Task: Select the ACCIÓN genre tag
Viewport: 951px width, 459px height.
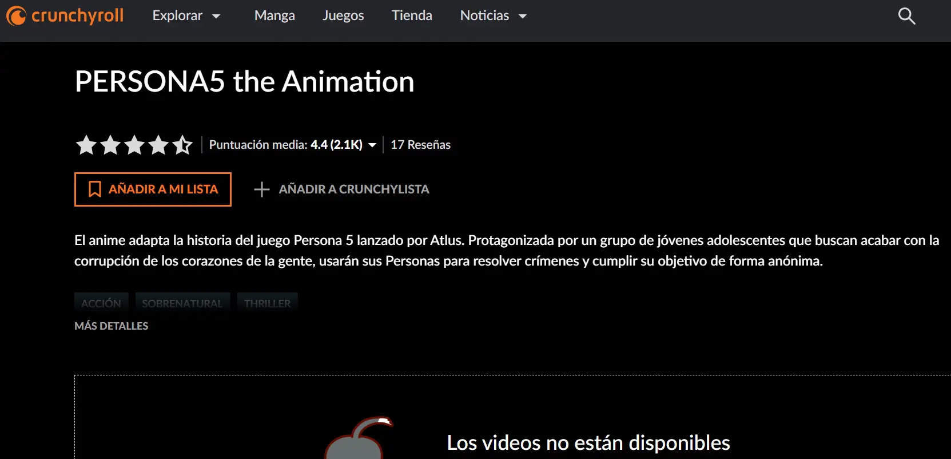Action: pos(101,303)
